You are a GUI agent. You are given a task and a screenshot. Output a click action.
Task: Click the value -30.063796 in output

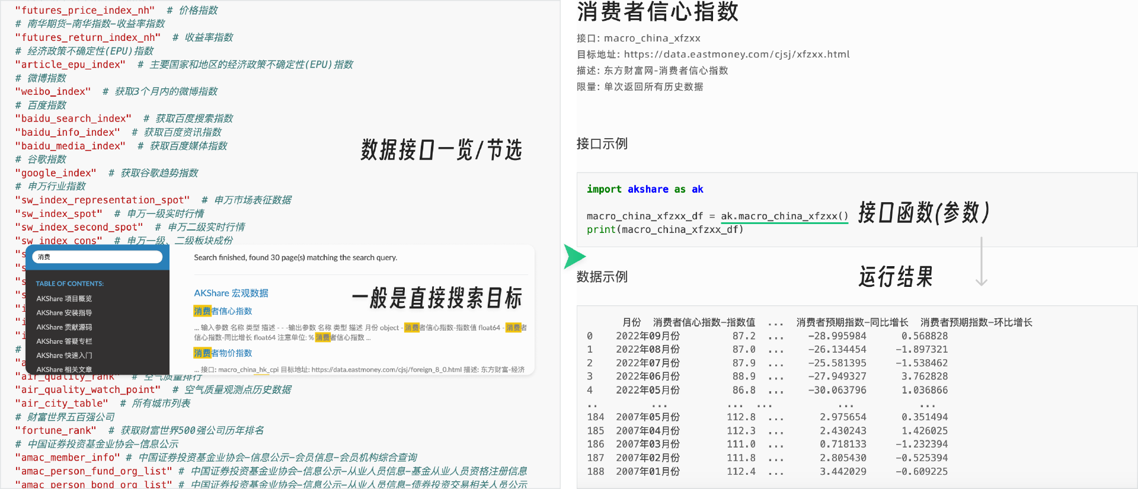coord(837,391)
